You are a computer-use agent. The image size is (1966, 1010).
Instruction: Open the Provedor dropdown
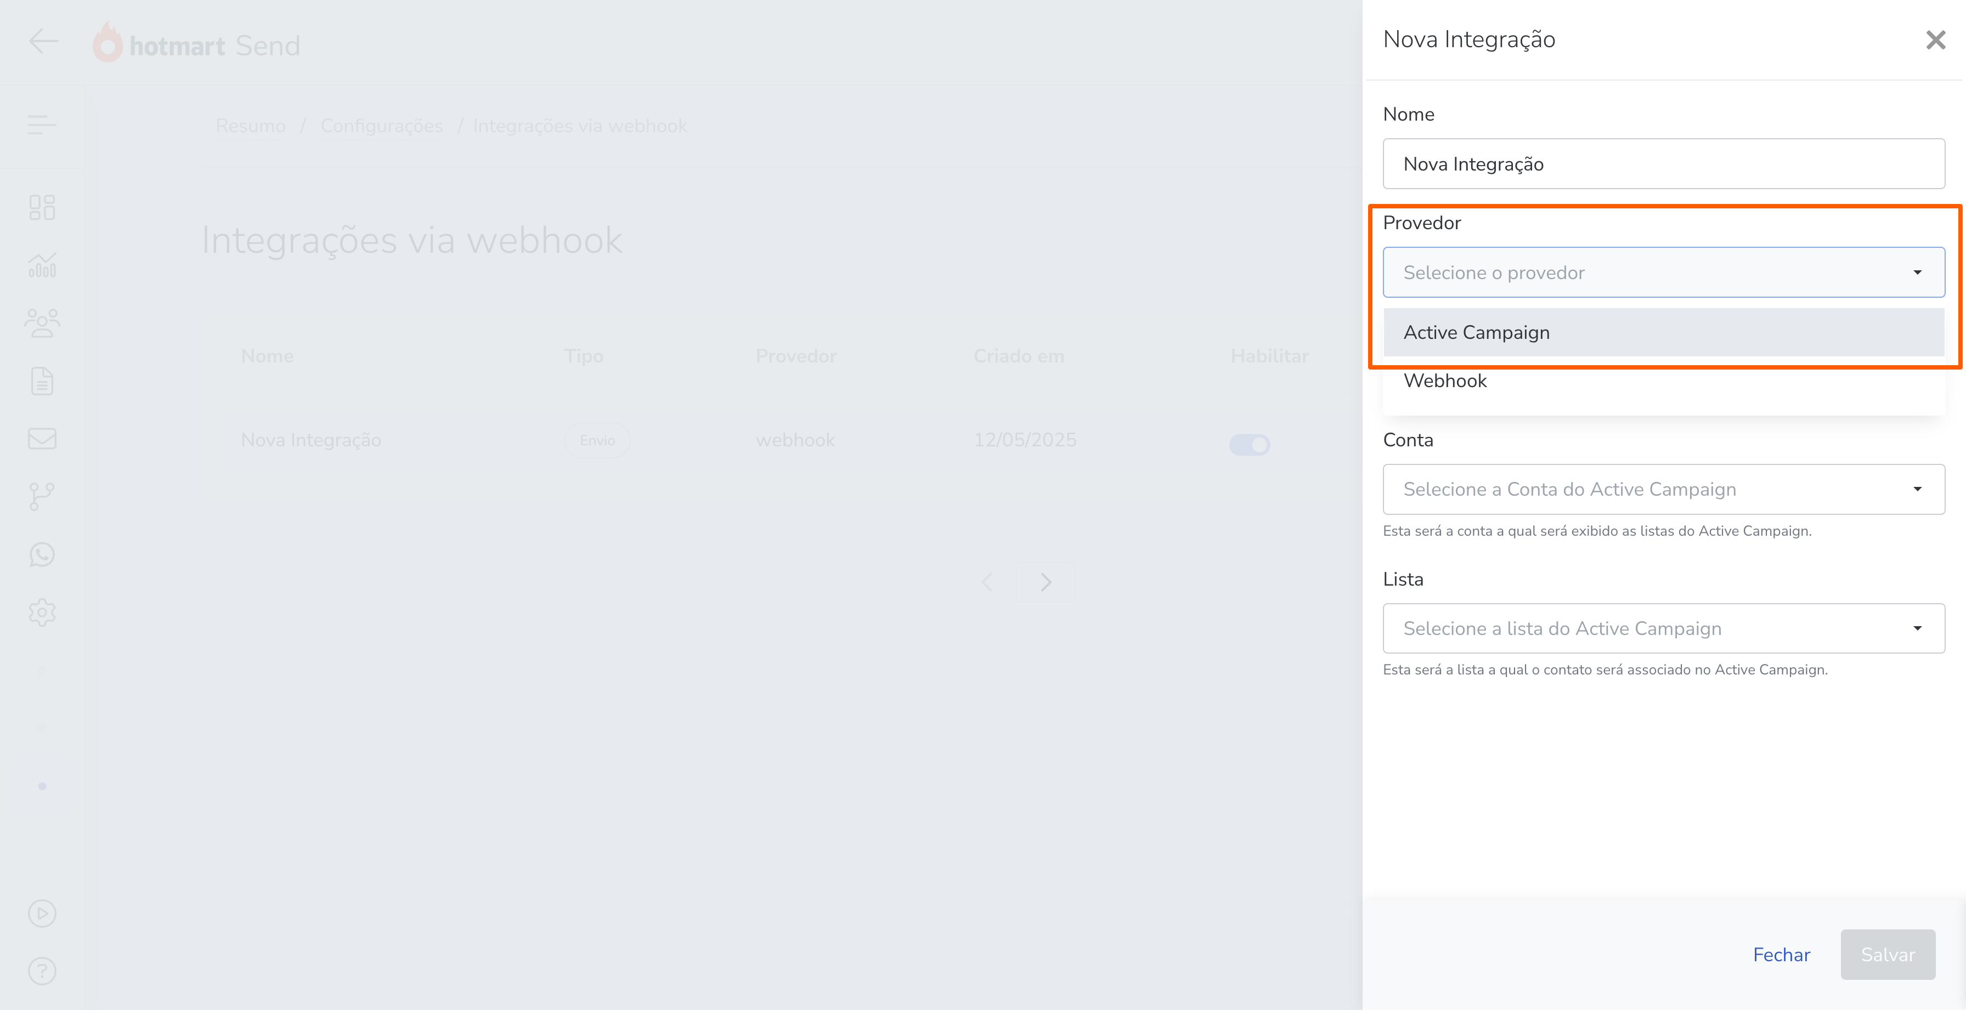click(1664, 273)
